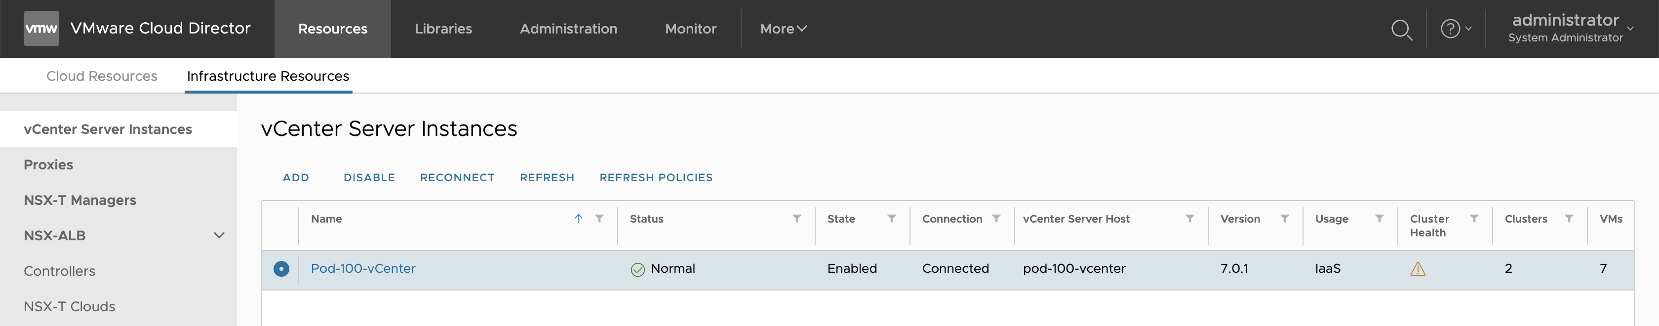Screen dimensions: 1659x326
Task: Click the Cluster Health warning triangle icon
Action: [1418, 269]
